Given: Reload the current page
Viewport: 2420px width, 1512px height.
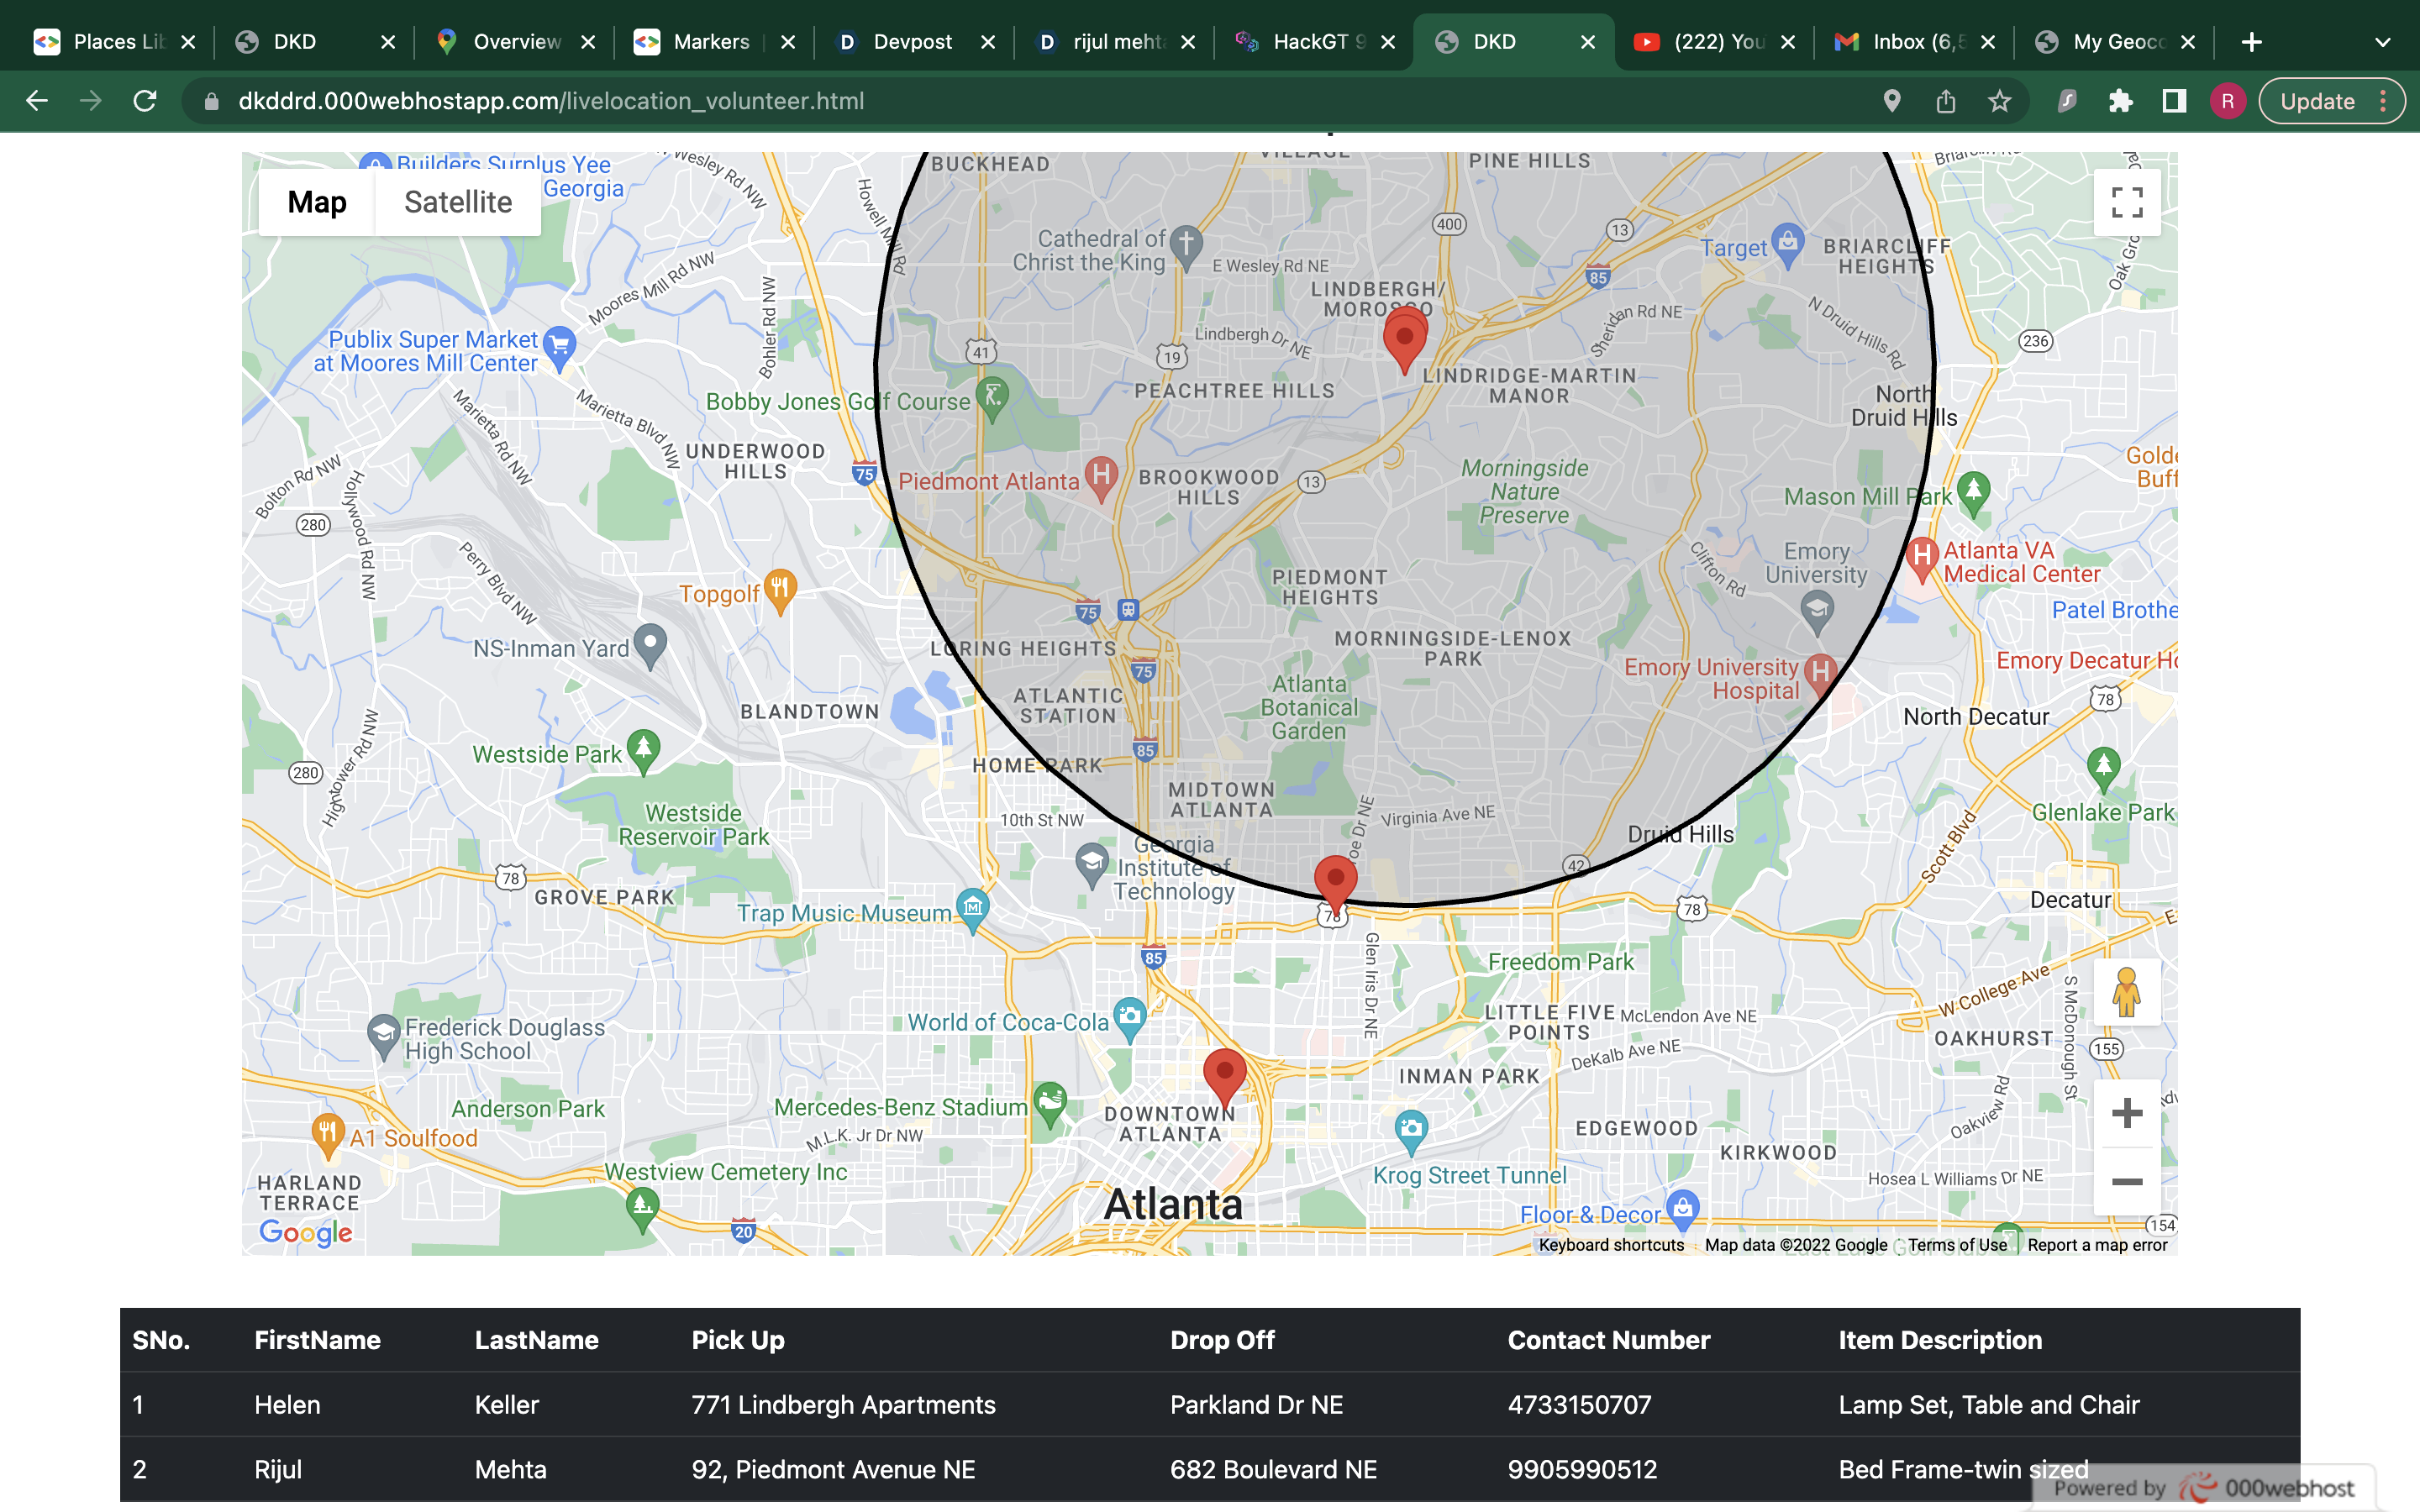Looking at the screenshot, I should click(x=145, y=101).
